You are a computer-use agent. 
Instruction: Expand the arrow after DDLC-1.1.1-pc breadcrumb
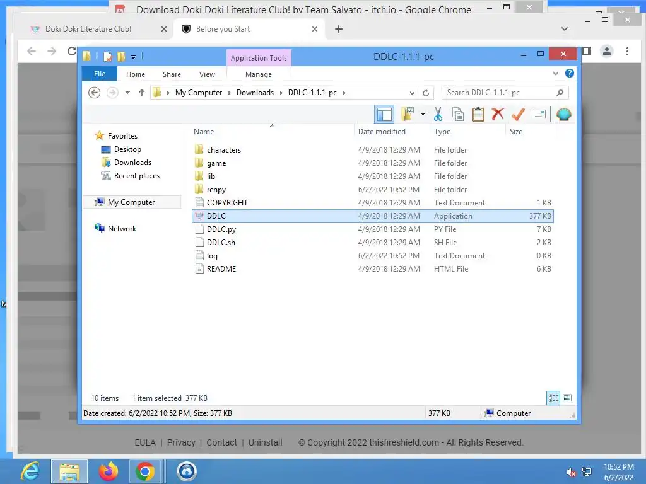[344, 93]
